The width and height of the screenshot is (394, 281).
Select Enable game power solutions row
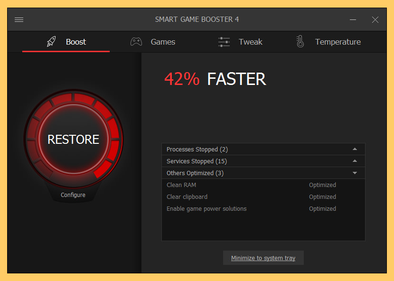tap(263, 208)
